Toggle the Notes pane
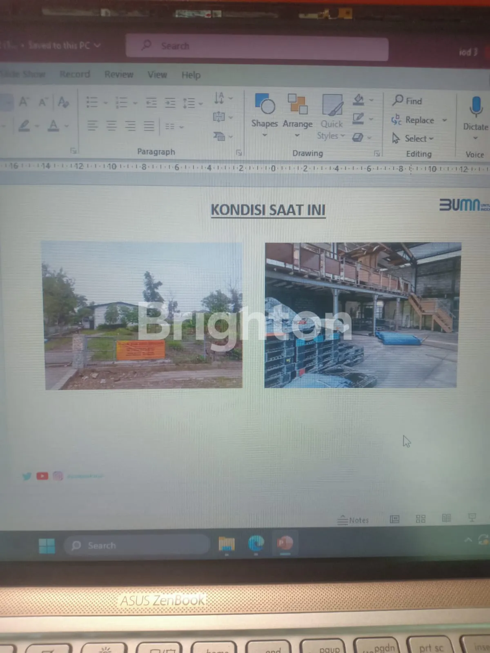This screenshot has height=653, width=490. [x=353, y=520]
